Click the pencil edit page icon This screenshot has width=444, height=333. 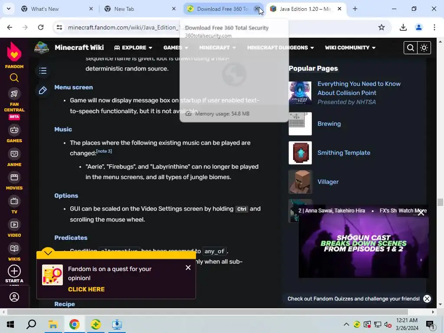(x=43, y=90)
